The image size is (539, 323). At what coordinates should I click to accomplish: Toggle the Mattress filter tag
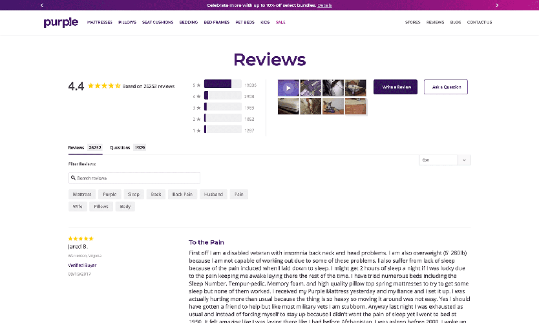(82, 194)
